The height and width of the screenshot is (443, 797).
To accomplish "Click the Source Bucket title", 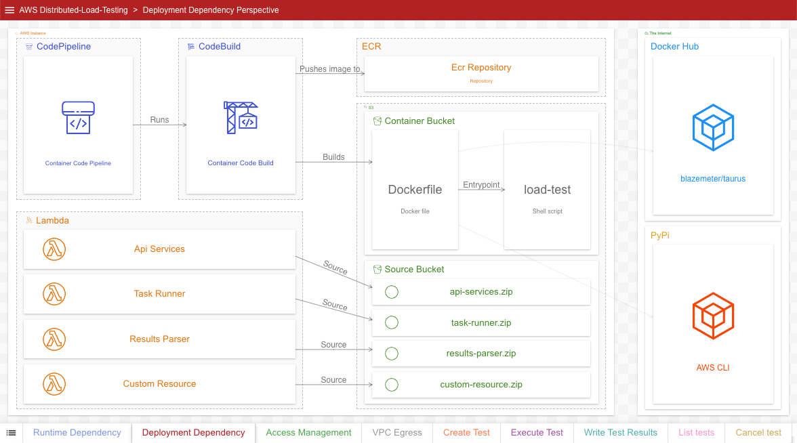I will click(x=414, y=270).
